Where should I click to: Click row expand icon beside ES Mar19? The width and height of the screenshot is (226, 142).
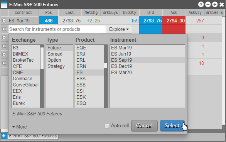coord(4,20)
